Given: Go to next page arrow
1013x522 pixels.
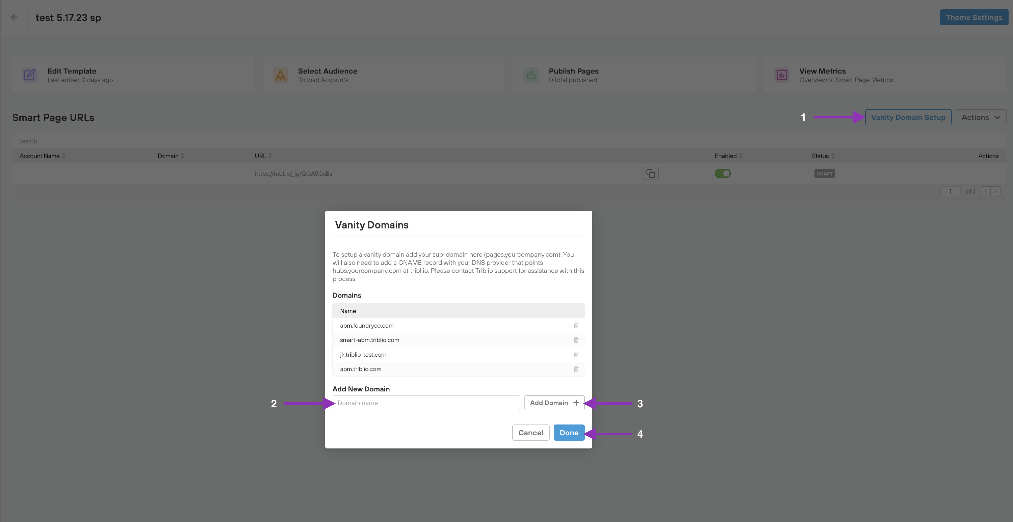Looking at the screenshot, I should point(995,191).
